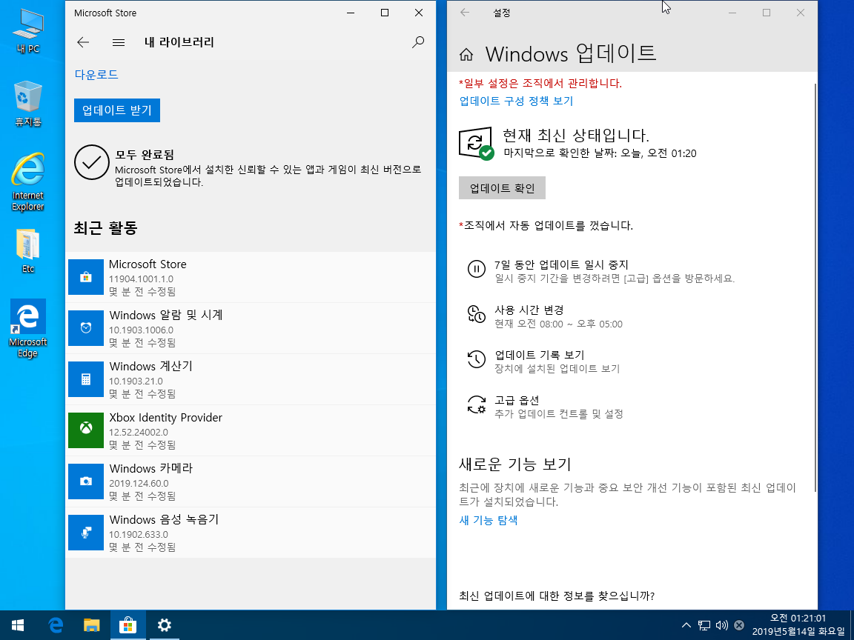
Task: Click the gear-sync icon for 고급 옵션
Action: [x=476, y=404]
